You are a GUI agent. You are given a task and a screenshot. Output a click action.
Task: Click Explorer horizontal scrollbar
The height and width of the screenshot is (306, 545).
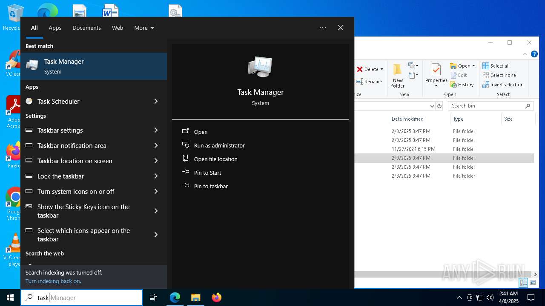[443, 274]
